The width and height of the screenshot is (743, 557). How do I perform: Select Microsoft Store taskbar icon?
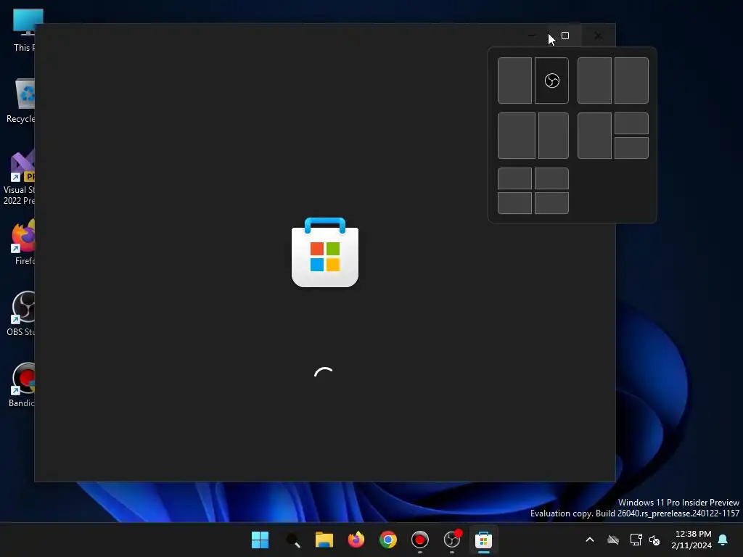(x=483, y=540)
